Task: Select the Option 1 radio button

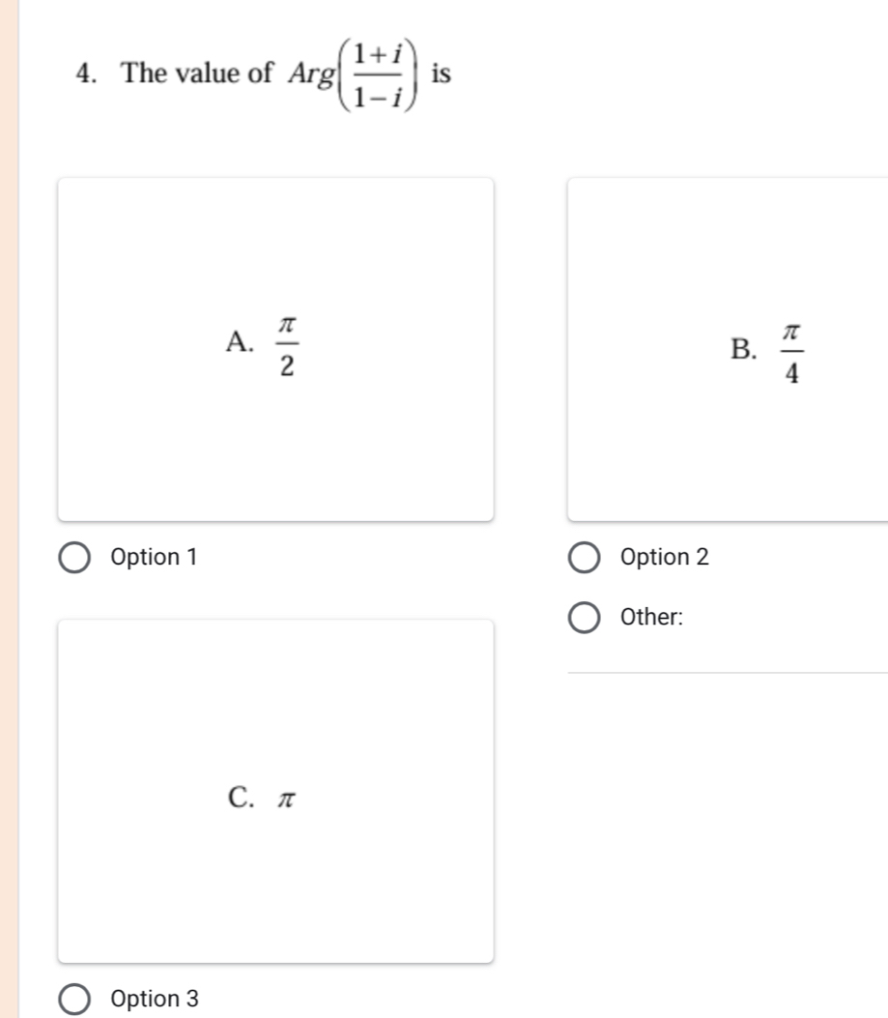Action: [75, 558]
